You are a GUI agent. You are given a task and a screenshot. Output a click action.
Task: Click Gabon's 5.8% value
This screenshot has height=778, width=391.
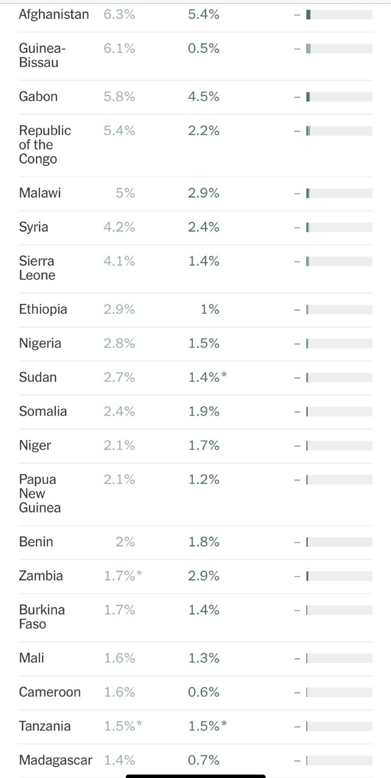119,97
